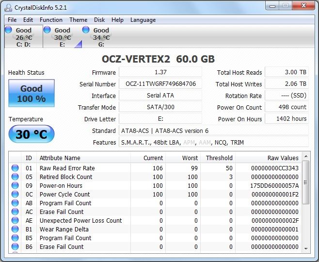Minimize the CrystalDiskInfo window

(272, 6)
